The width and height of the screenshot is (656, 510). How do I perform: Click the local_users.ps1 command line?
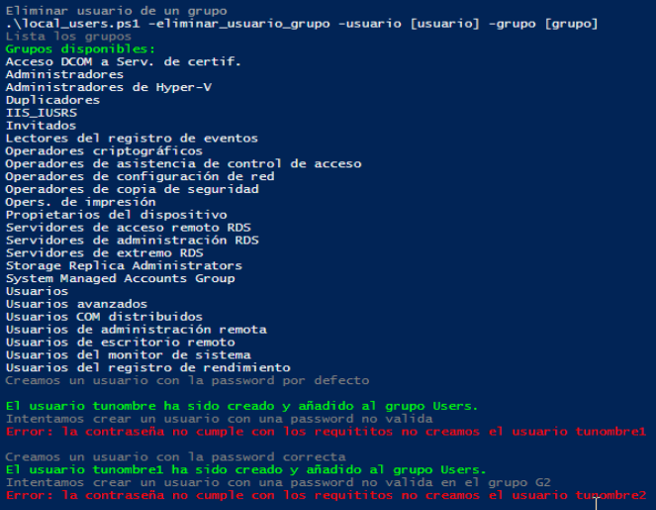point(301,23)
